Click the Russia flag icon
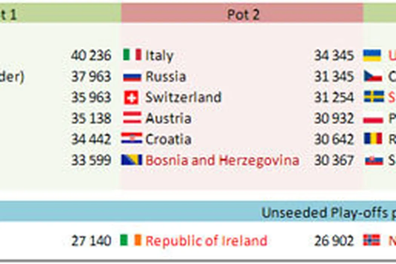 (x=132, y=77)
